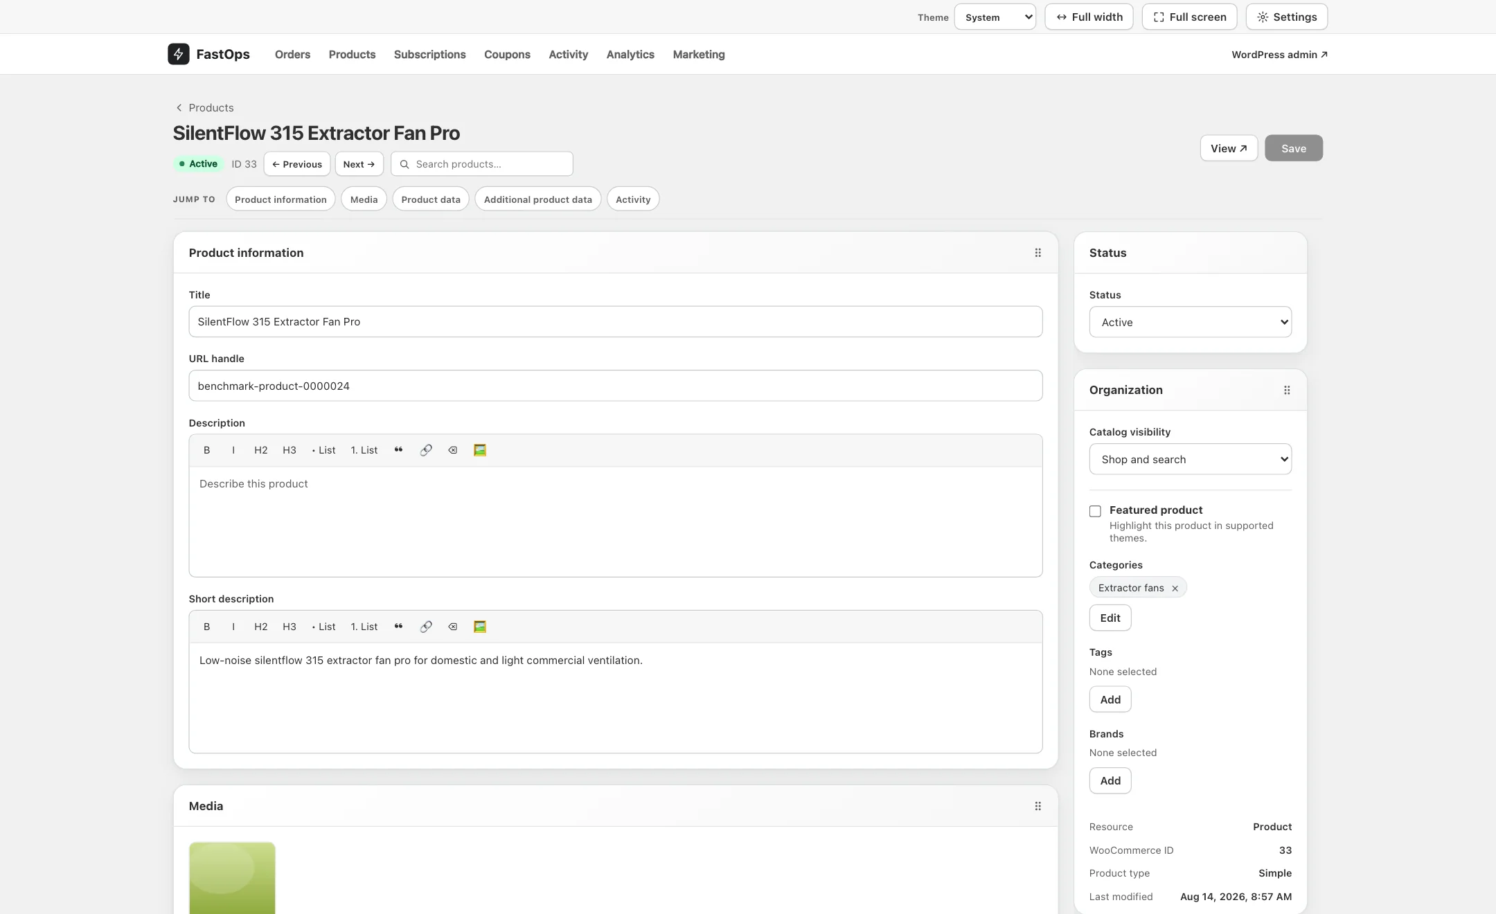Insert bullet List in Description toolbar
Screen dimensions: 1496x914
[x=323, y=450]
